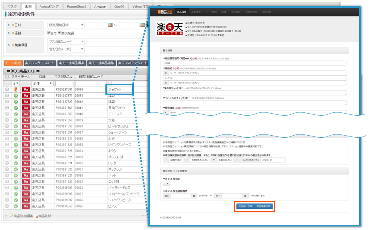The image size is (371, 230).
Task: Click green status check icon in row 00043
Action: click(x=16, y=96)
